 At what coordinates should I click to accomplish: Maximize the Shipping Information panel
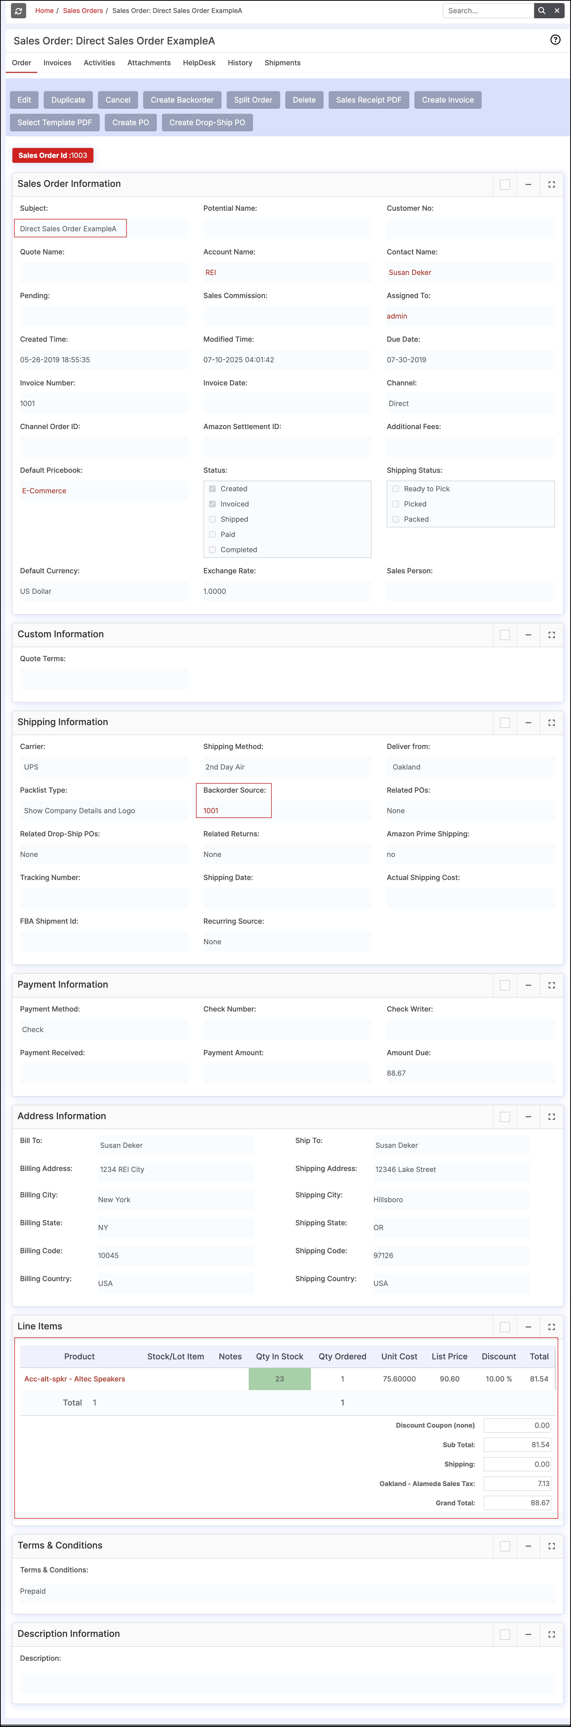(x=551, y=723)
